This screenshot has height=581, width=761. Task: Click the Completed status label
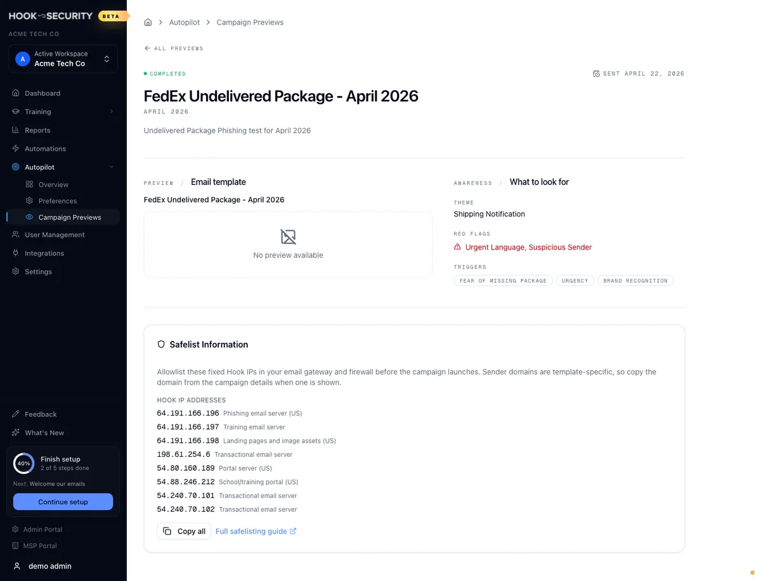[x=165, y=74]
